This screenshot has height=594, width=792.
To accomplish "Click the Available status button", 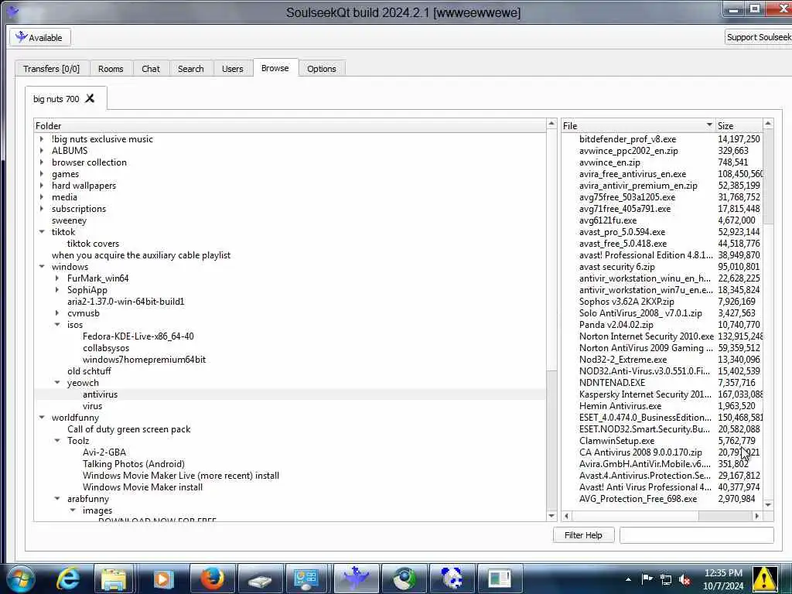I will tap(40, 37).
